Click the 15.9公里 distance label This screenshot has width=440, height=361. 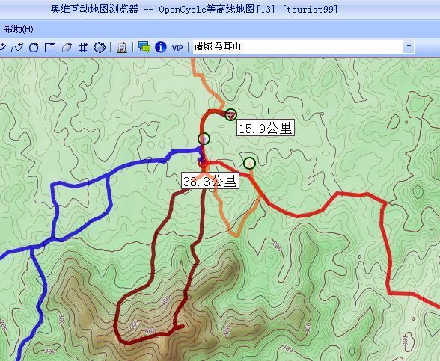266,128
